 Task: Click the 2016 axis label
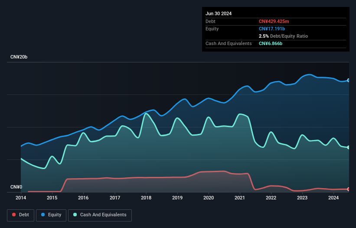(x=83, y=198)
